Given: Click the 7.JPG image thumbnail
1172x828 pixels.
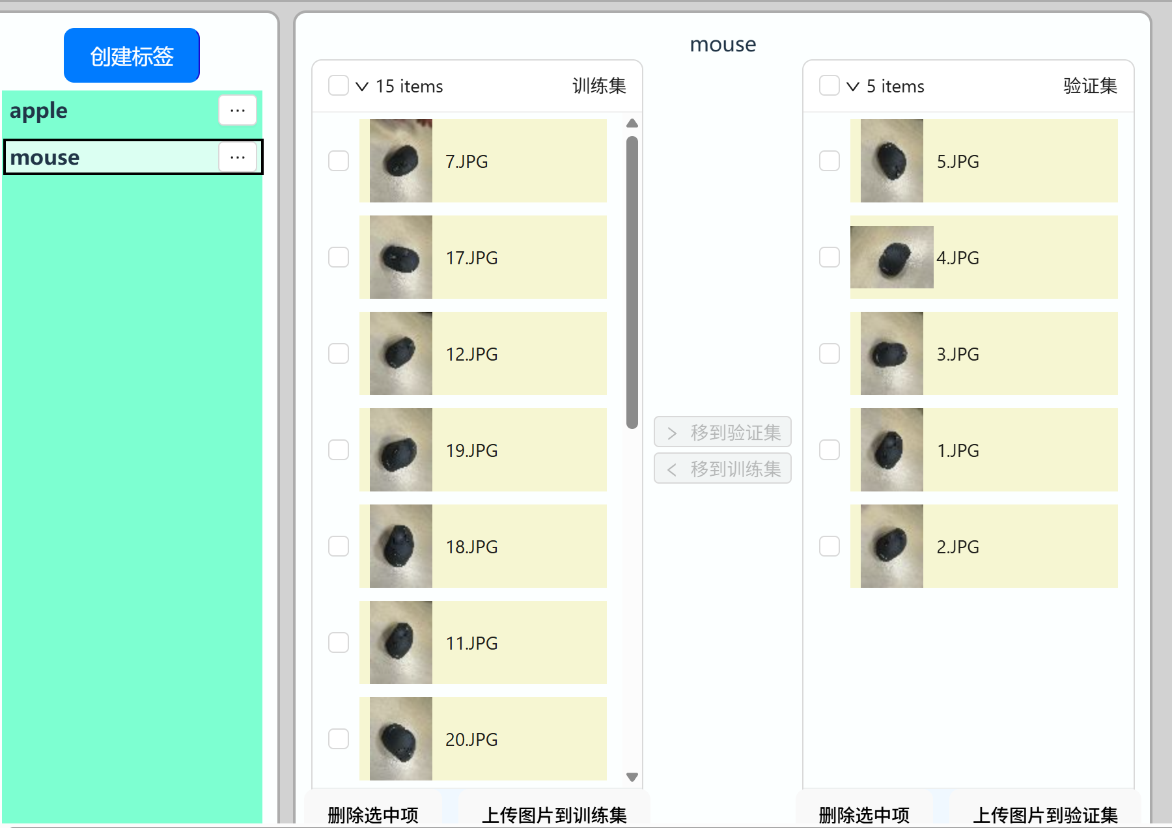Looking at the screenshot, I should [x=400, y=161].
